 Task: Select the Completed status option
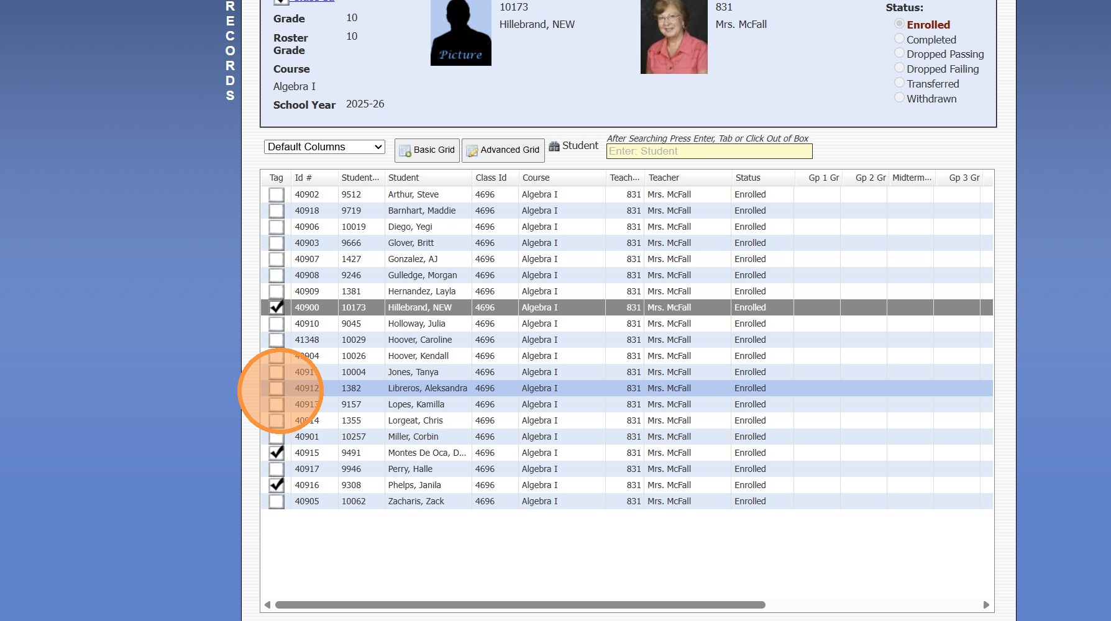click(899, 39)
